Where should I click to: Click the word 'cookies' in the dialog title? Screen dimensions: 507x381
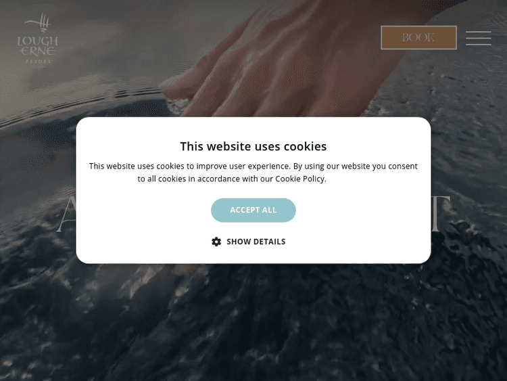pos(306,146)
